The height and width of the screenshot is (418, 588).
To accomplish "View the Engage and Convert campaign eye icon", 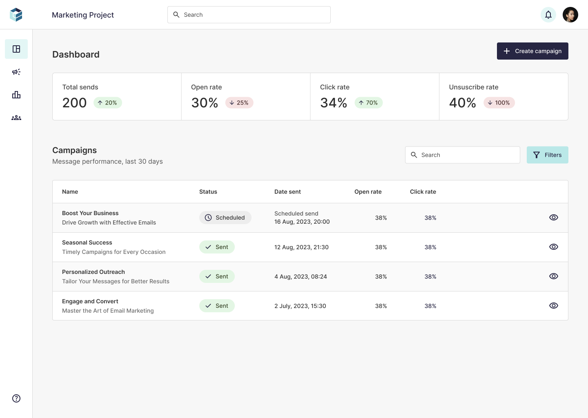I will [x=553, y=306].
